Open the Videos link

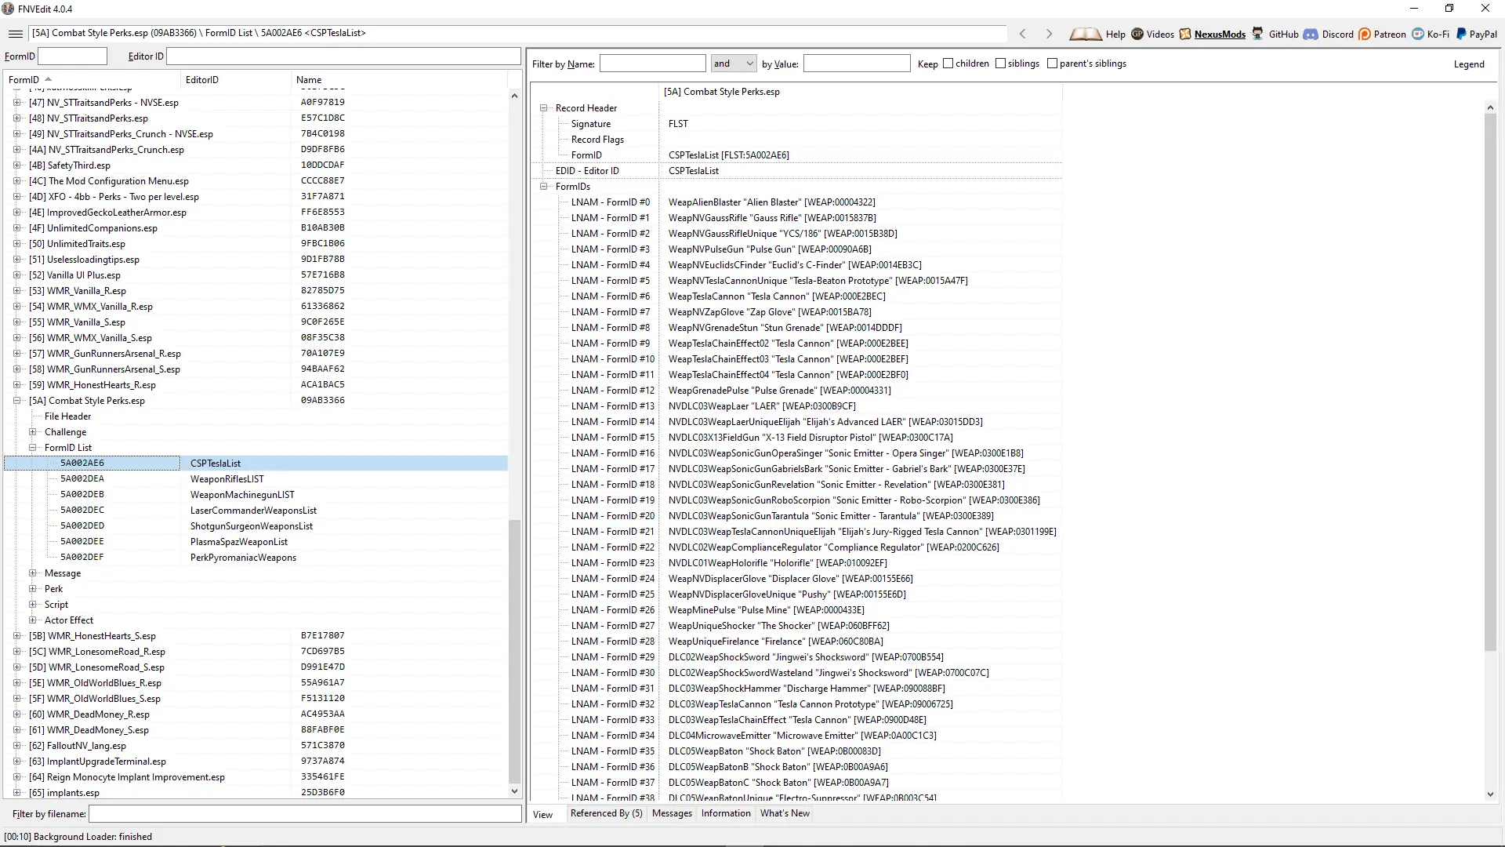click(1152, 34)
